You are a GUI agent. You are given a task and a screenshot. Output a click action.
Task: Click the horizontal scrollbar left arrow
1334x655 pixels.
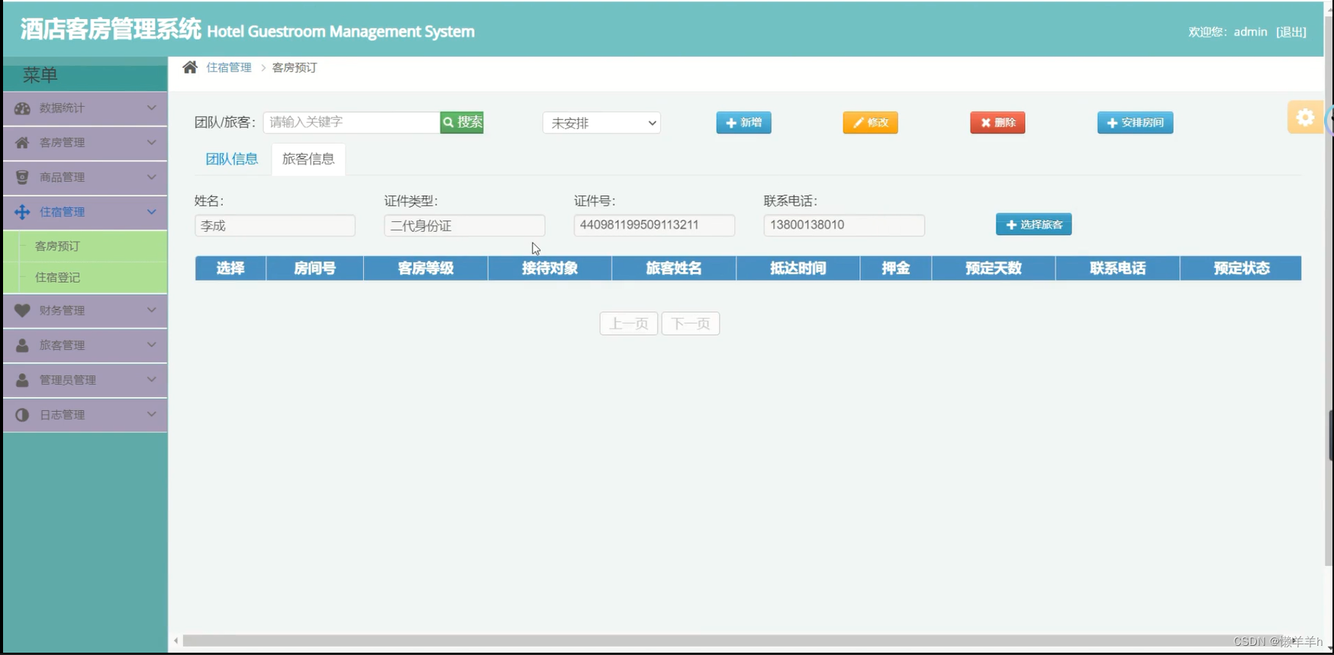(x=176, y=641)
